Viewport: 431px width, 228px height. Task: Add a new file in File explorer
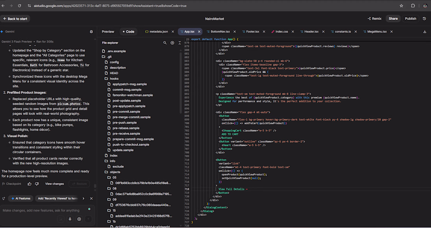point(172,43)
